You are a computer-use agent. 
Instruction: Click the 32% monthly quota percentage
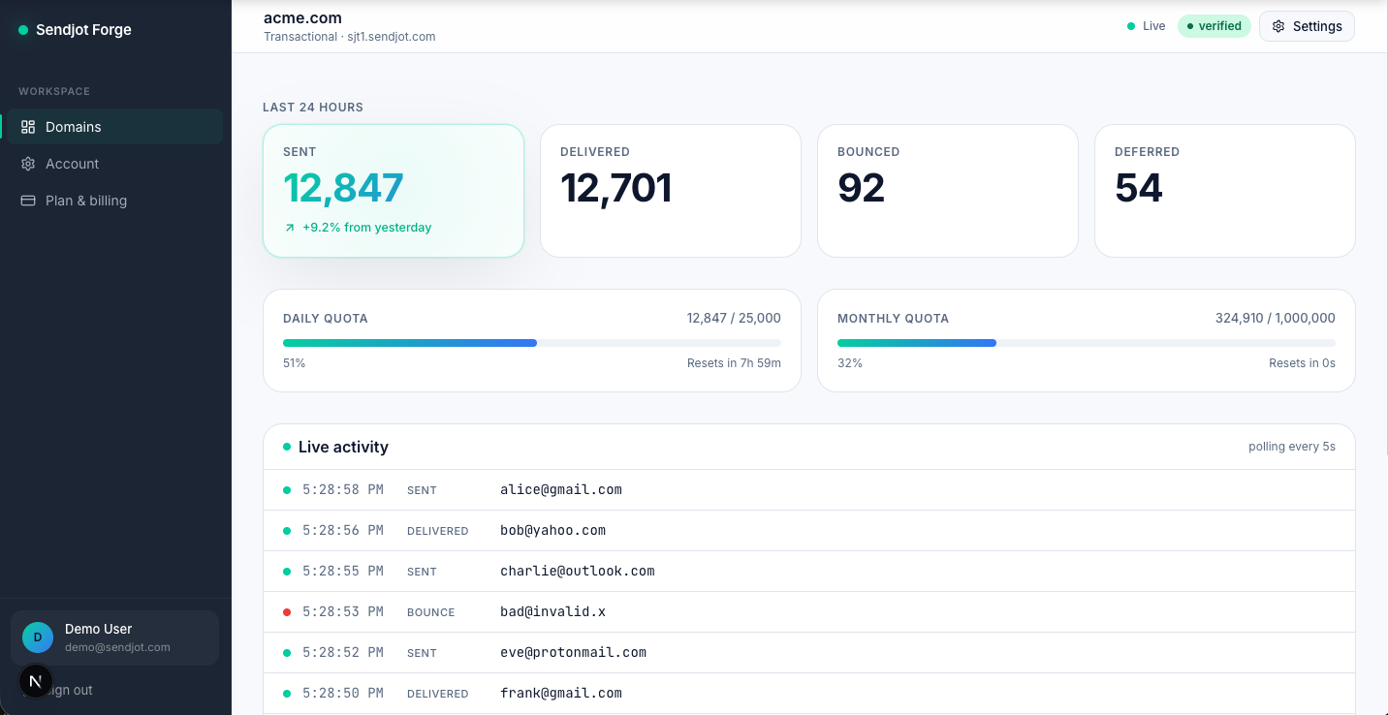850,363
